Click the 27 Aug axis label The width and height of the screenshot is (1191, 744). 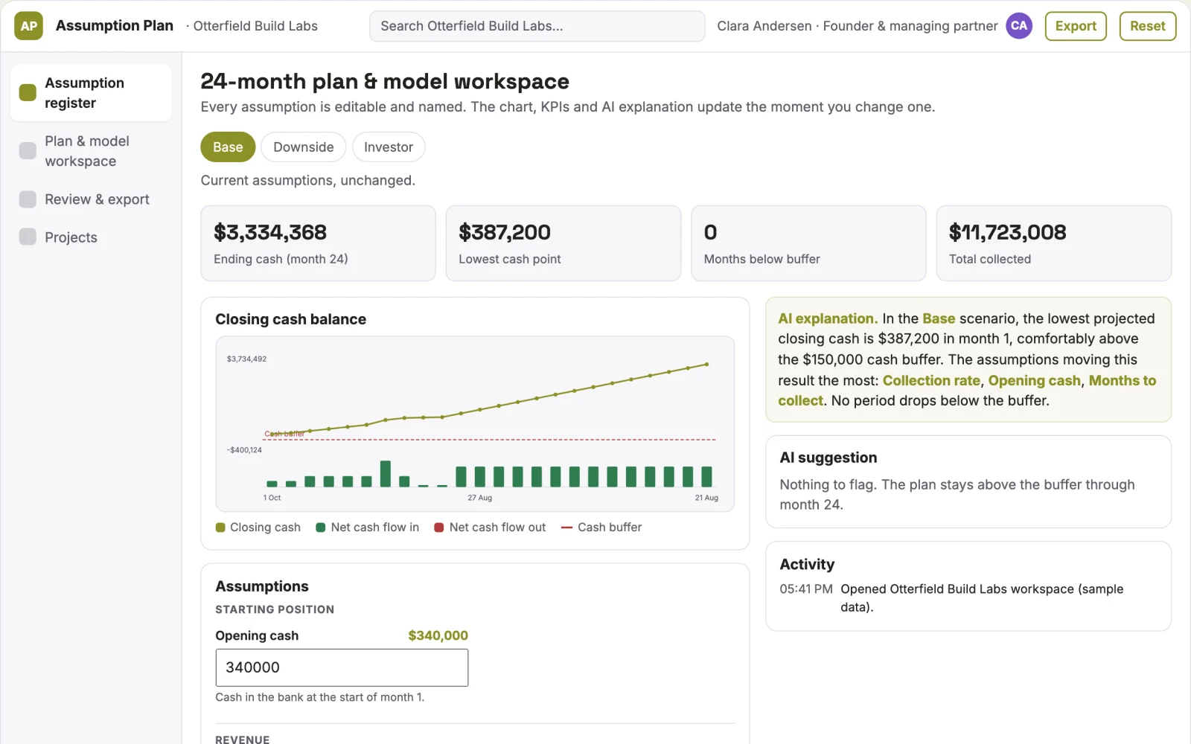(479, 498)
